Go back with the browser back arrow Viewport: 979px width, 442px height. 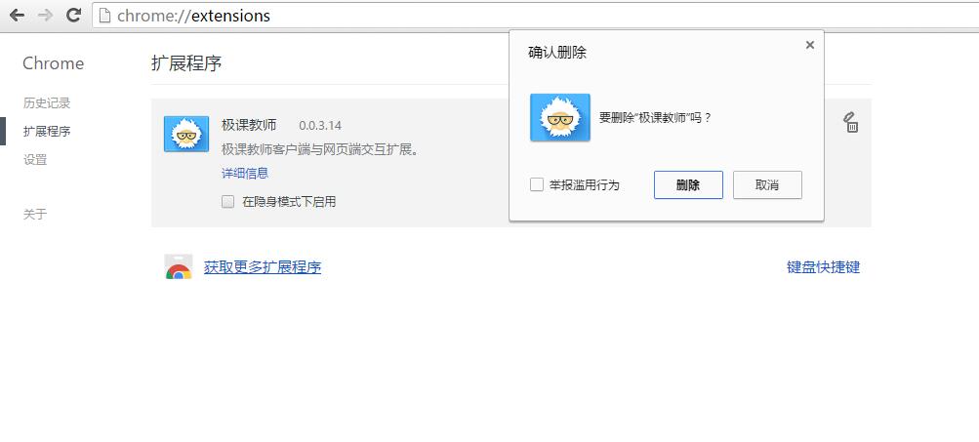click(17, 15)
